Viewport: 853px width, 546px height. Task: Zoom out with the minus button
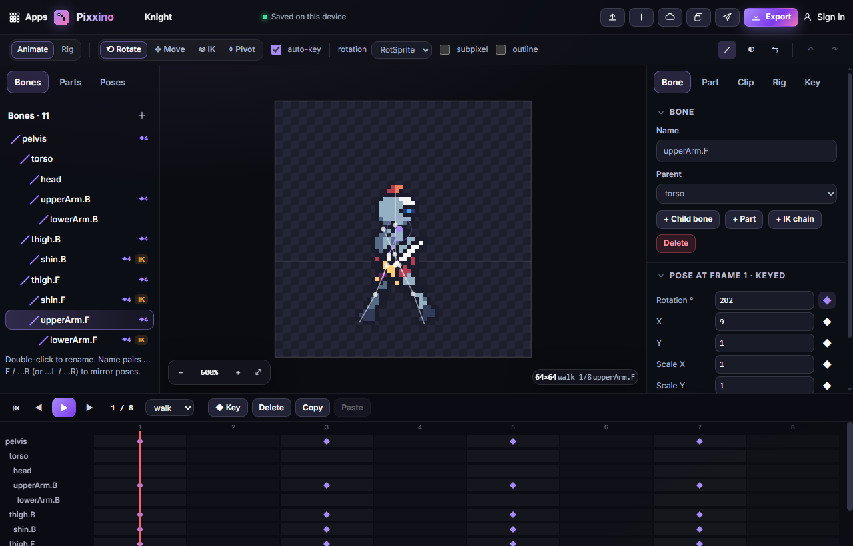tap(181, 372)
